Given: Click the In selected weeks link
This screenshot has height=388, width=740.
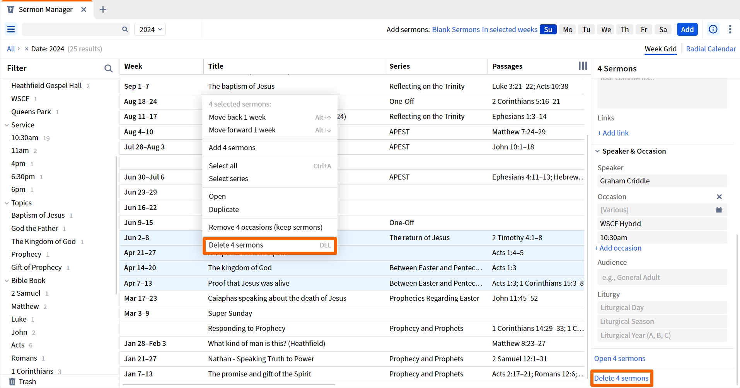Looking at the screenshot, I should [x=510, y=30].
